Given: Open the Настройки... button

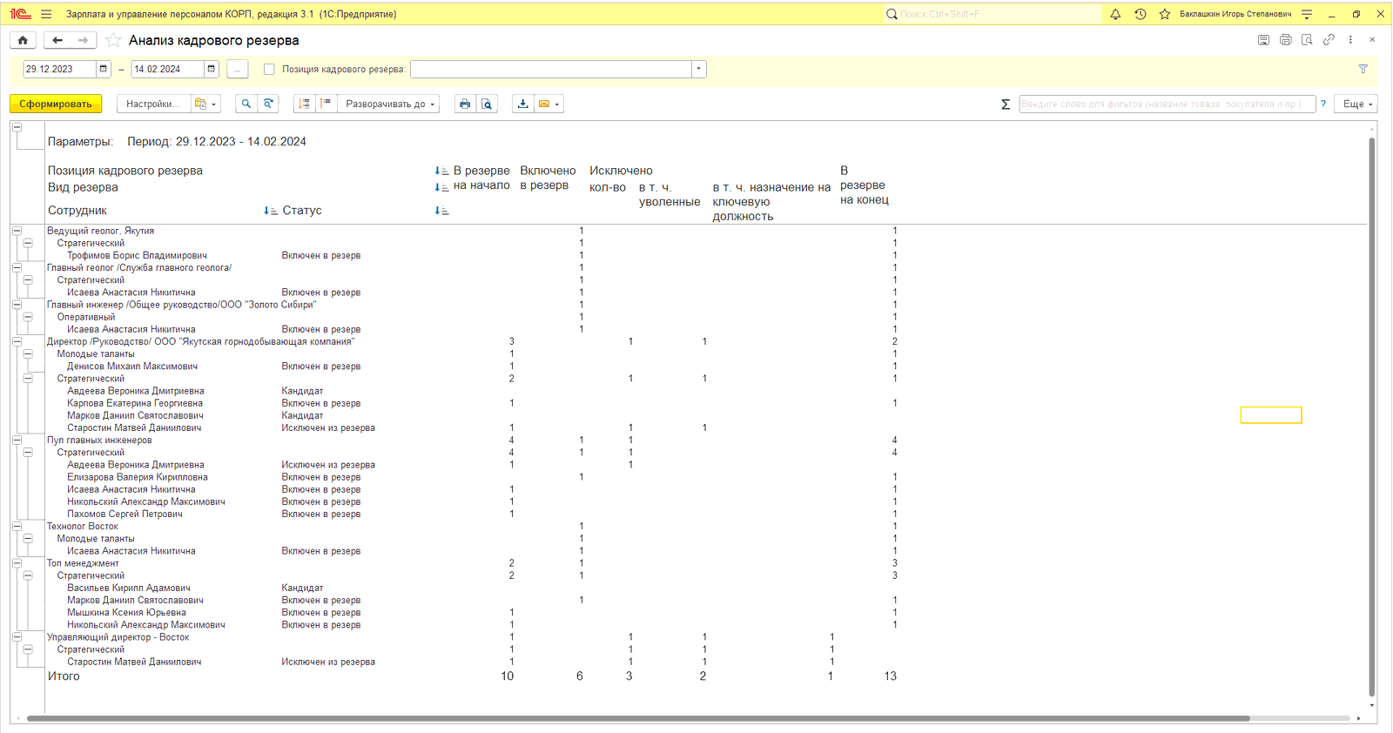Looking at the screenshot, I should point(152,104).
